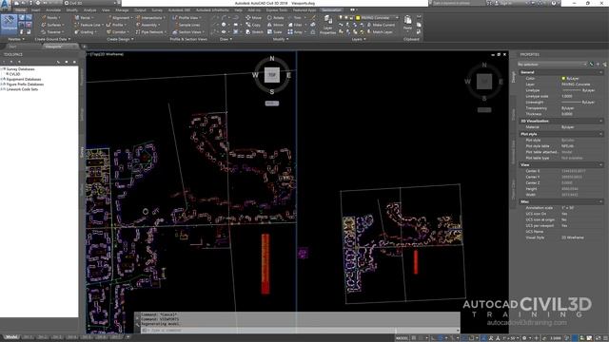
Task: Click the Grading tool
Action: click(85, 32)
